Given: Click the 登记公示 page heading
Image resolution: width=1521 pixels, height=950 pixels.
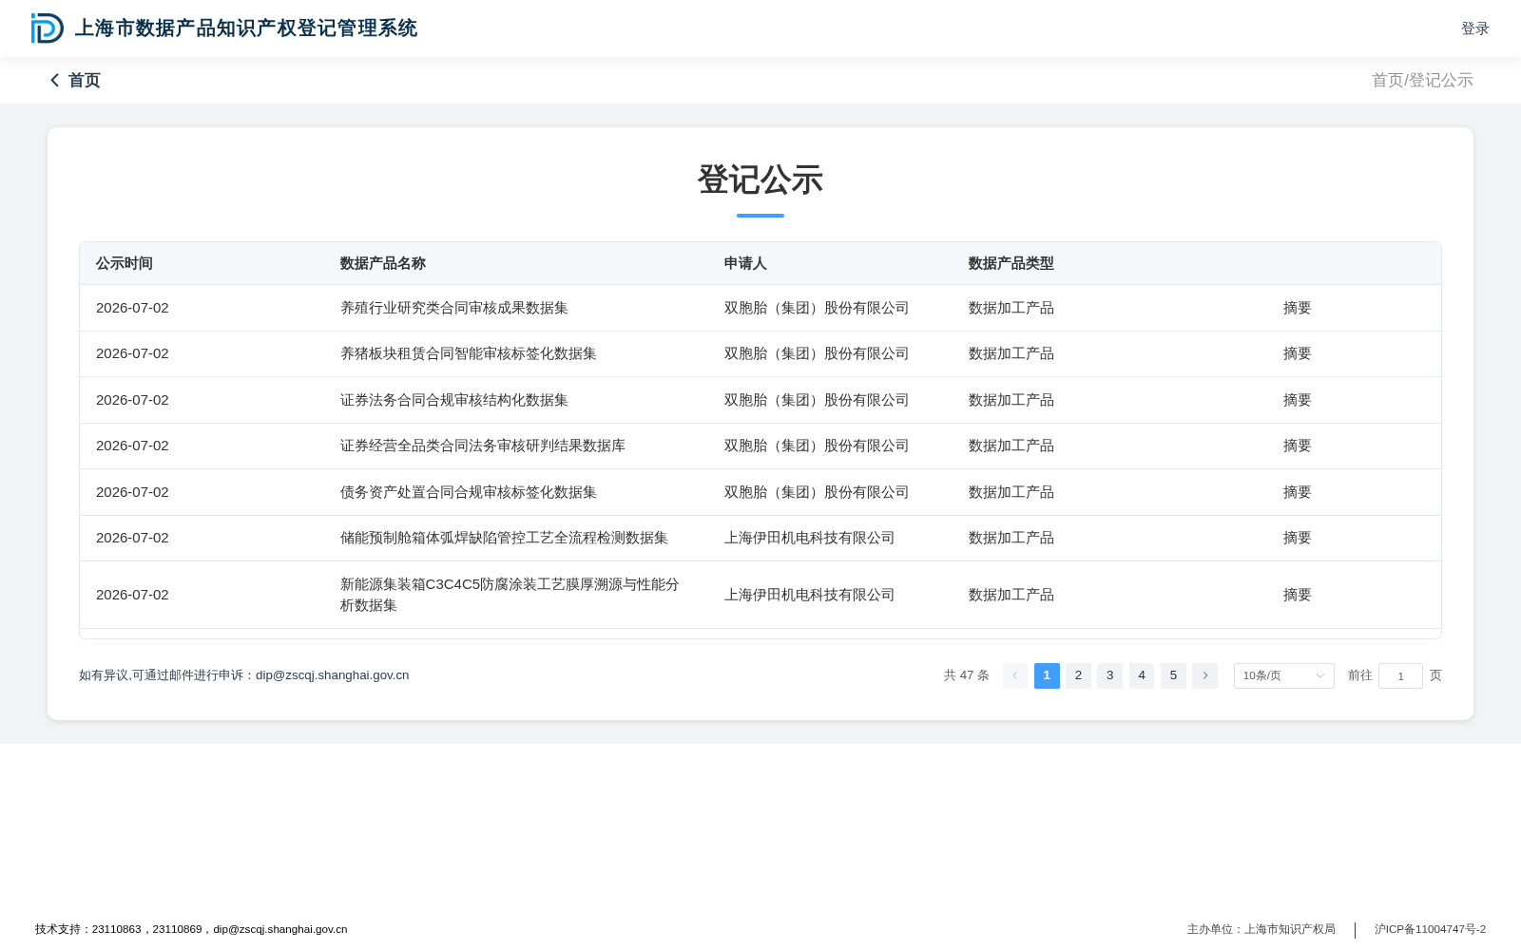Looking at the screenshot, I should [760, 180].
